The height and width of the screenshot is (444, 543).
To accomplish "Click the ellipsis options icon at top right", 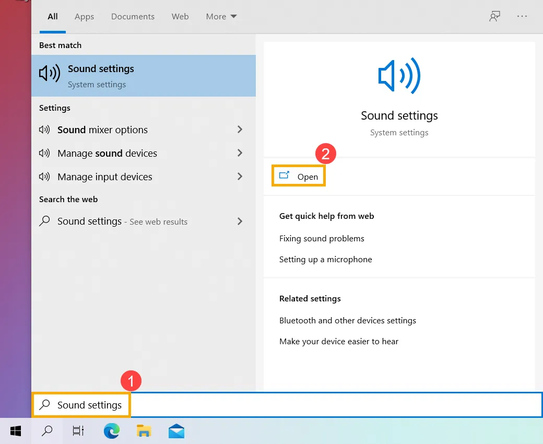I will click(x=522, y=16).
